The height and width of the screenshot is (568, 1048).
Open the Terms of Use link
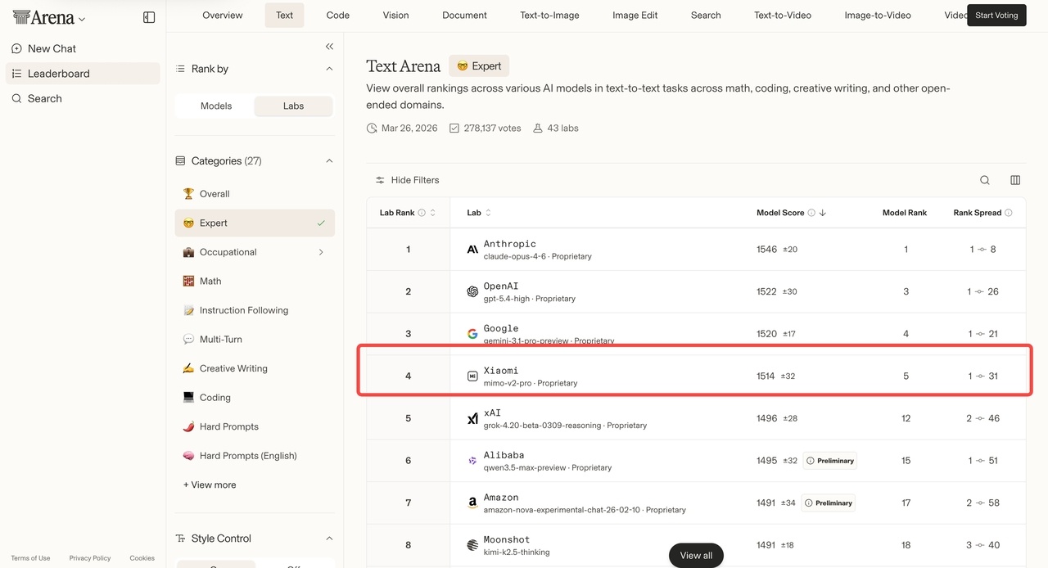30,558
